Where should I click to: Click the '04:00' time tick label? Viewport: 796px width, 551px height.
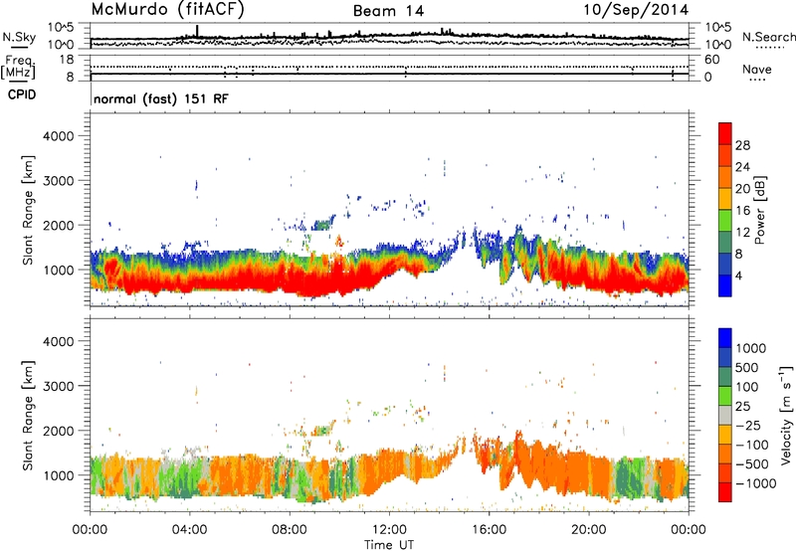click(189, 530)
